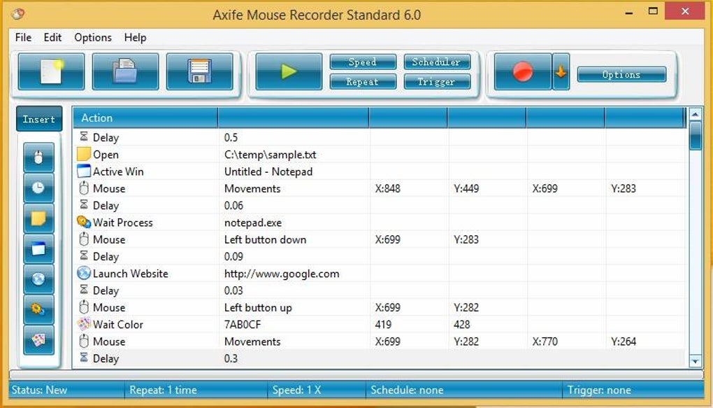
Task: Click the Wait Color row icon
Action: (84, 324)
